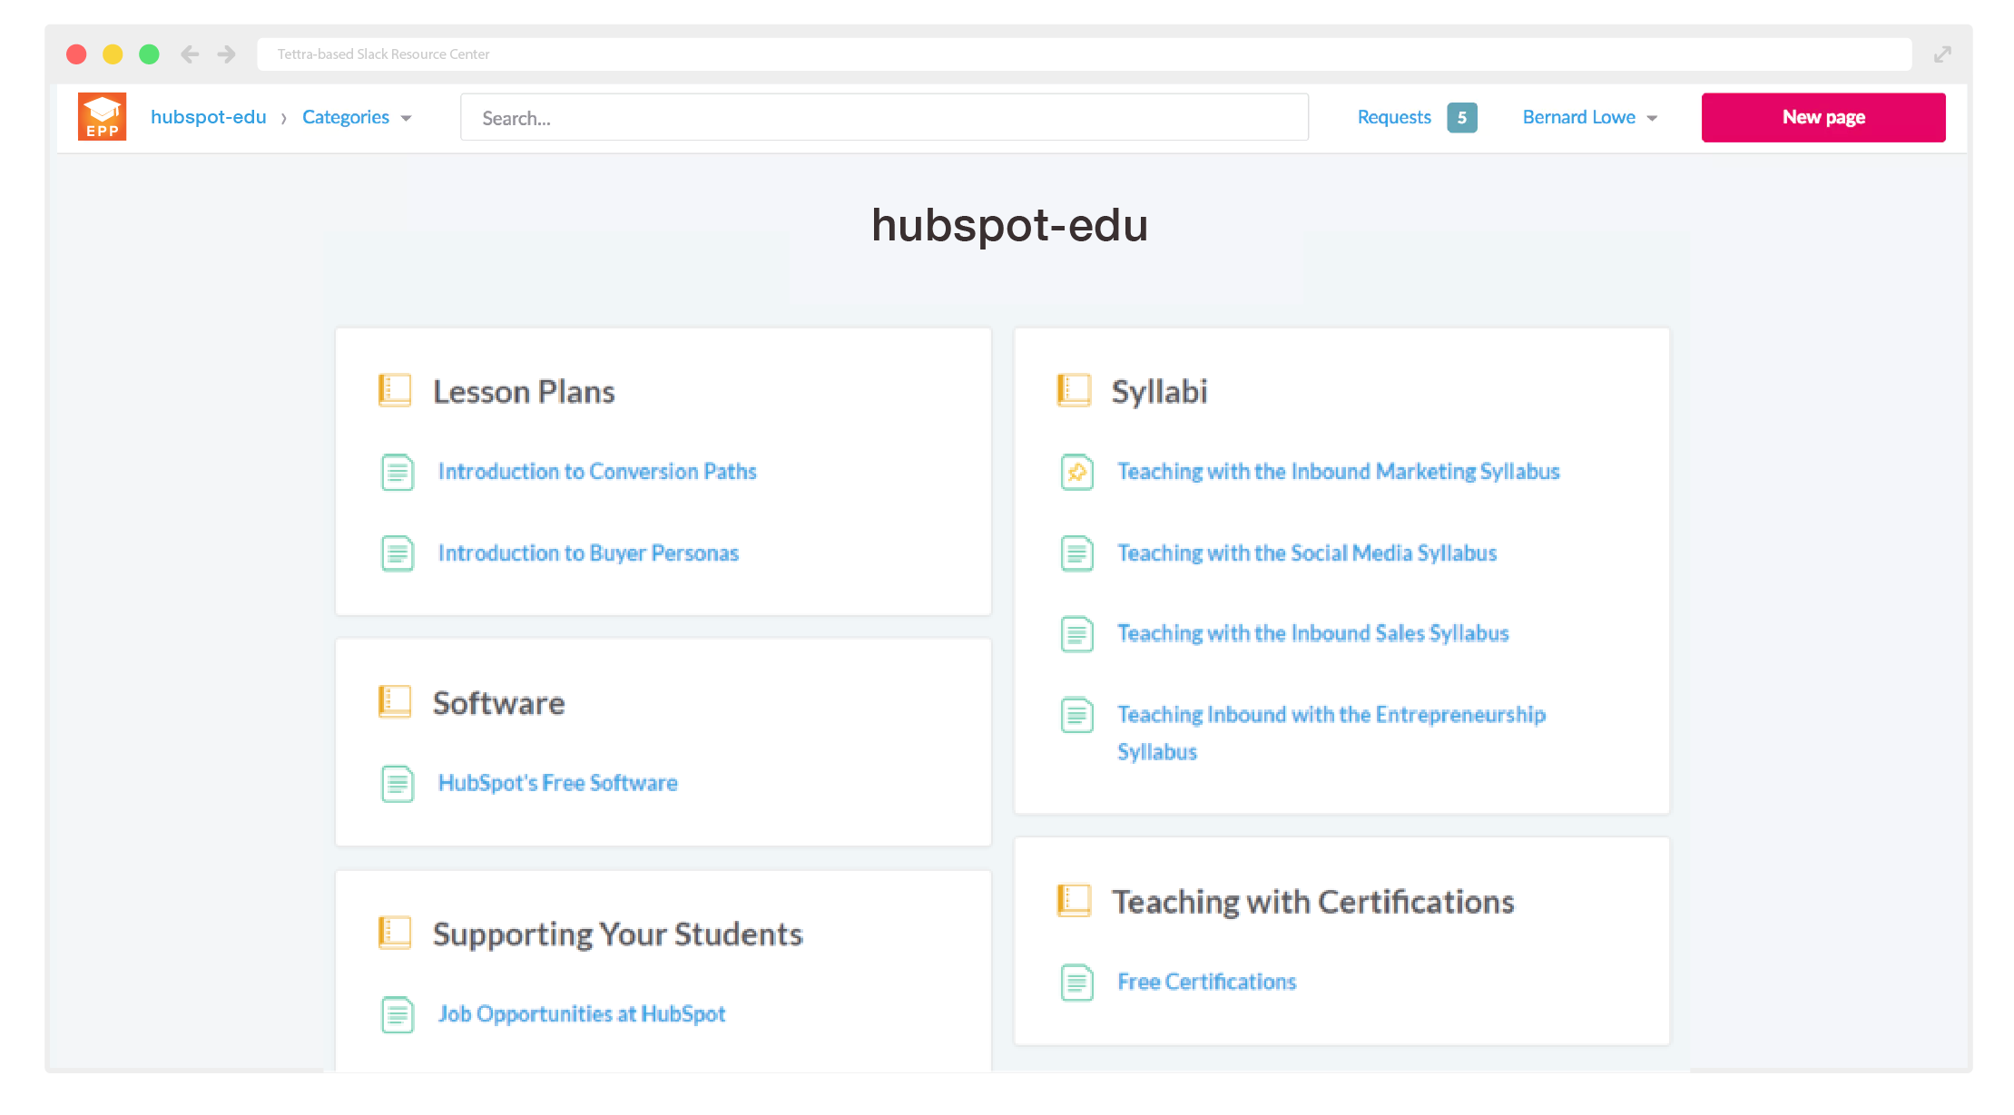
Task: Click page icon beside HubSpot's Free Software
Action: [398, 784]
